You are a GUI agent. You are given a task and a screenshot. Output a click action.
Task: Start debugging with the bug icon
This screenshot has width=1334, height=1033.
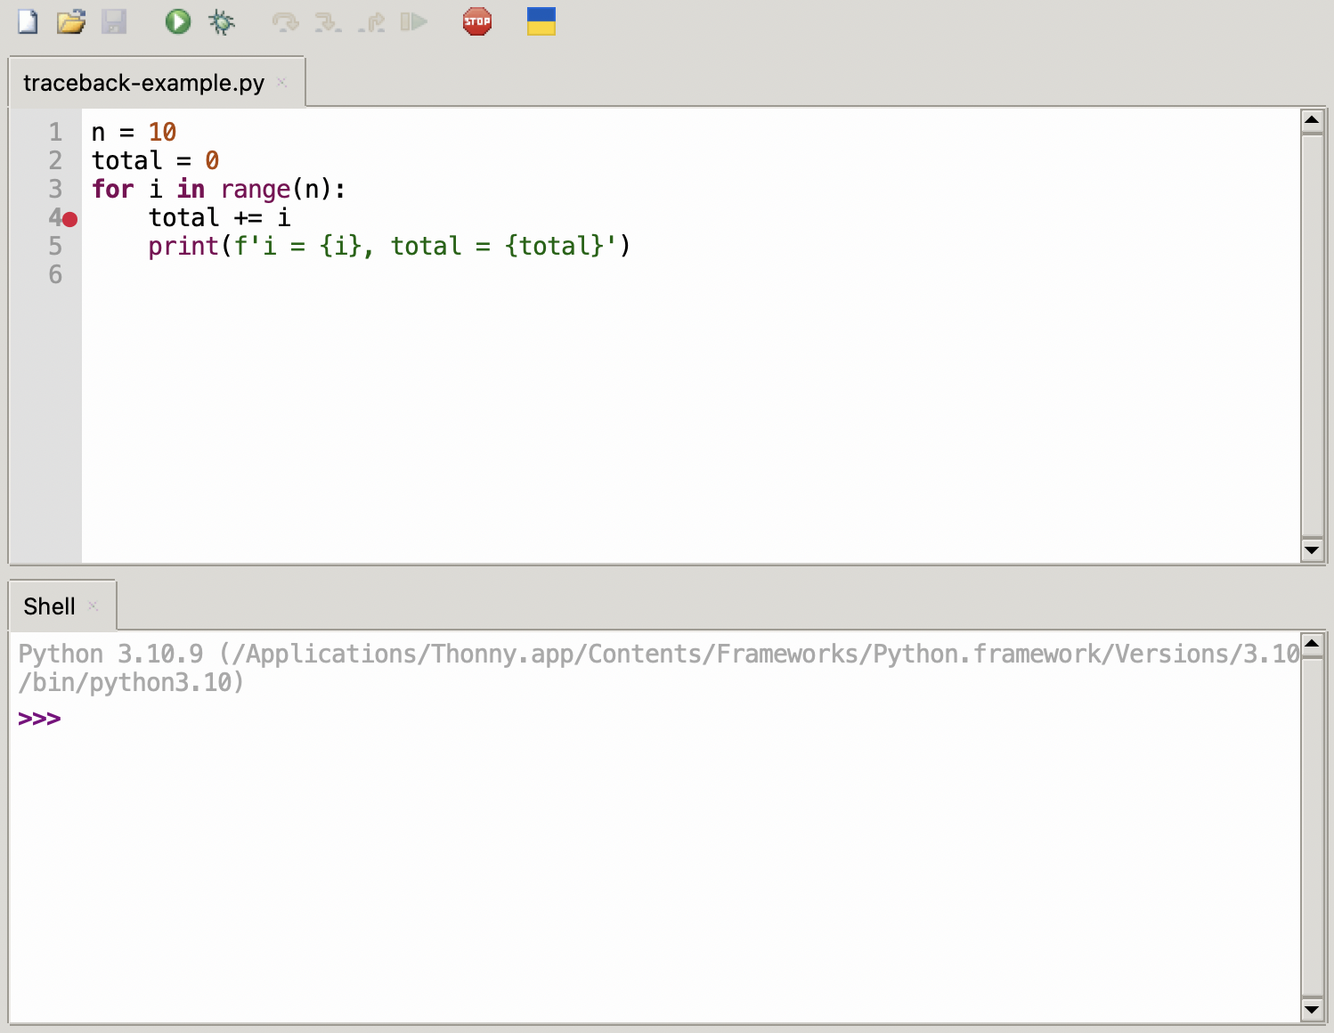click(222, 21)
